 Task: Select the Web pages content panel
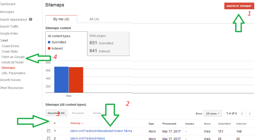(108, 43)
